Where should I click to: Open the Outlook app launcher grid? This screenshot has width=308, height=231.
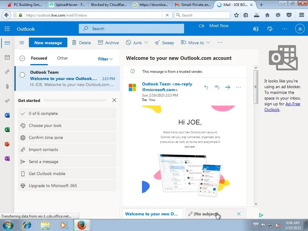pyautogui.click(x=7, y=29)
